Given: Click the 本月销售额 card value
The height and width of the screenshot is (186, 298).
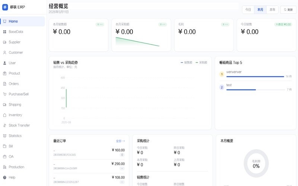Looking at the screenshot, I should coord(61,32).
